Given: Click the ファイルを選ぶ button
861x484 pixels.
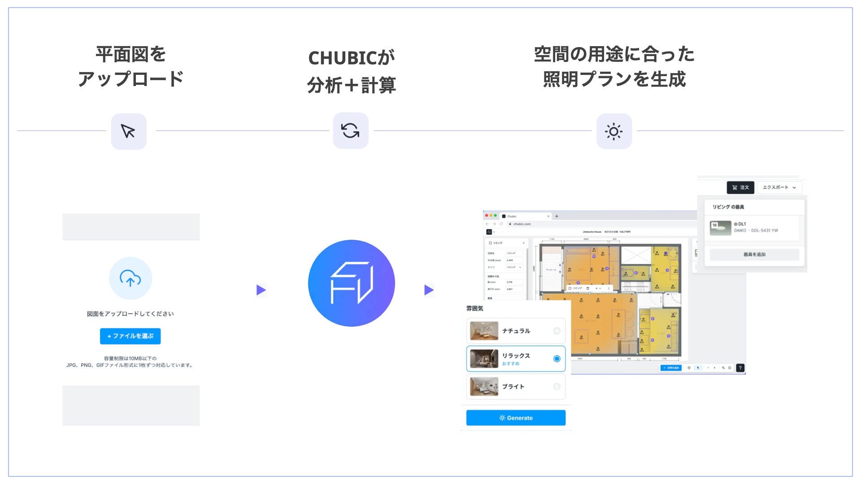Looking at the screenshot, I should coord(130,336).
